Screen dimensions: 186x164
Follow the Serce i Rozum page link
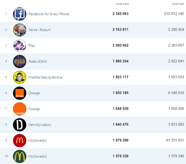coord(40,30)
